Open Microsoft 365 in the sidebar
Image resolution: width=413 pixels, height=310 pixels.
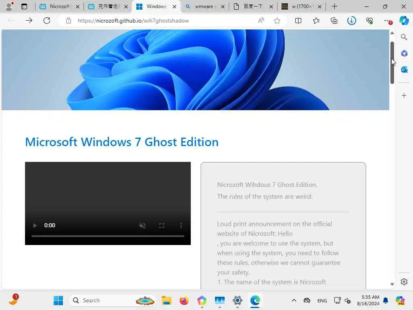point(404,54)
